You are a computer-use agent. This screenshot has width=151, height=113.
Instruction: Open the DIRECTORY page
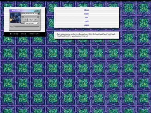pyautogui.click(x=34, y=34)
